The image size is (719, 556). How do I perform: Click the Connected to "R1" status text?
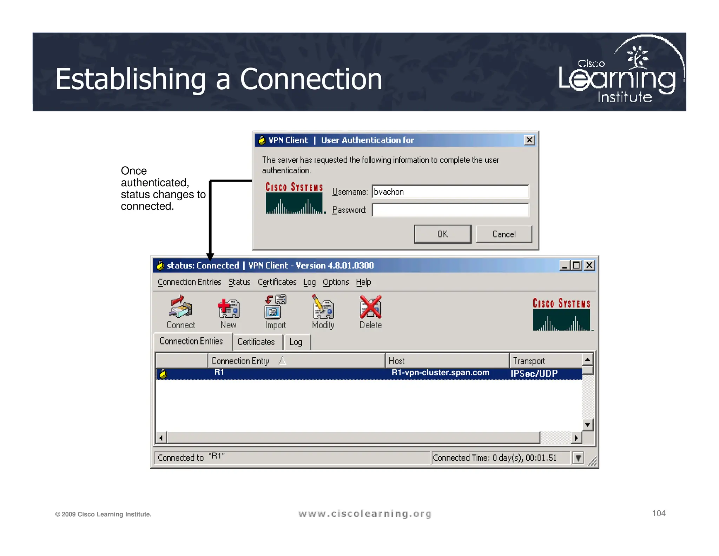click(191, 457)
